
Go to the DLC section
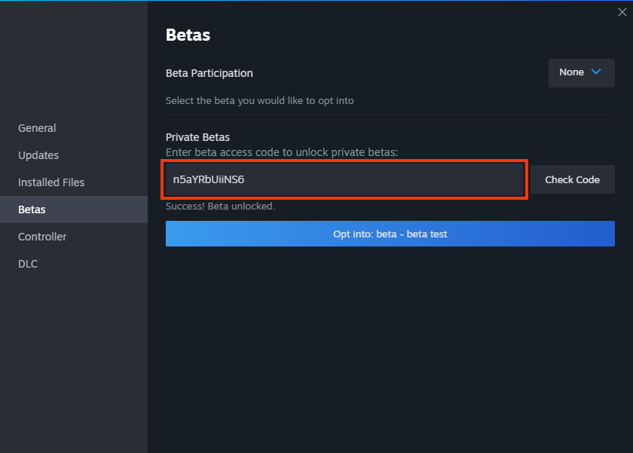pos(28,264)
